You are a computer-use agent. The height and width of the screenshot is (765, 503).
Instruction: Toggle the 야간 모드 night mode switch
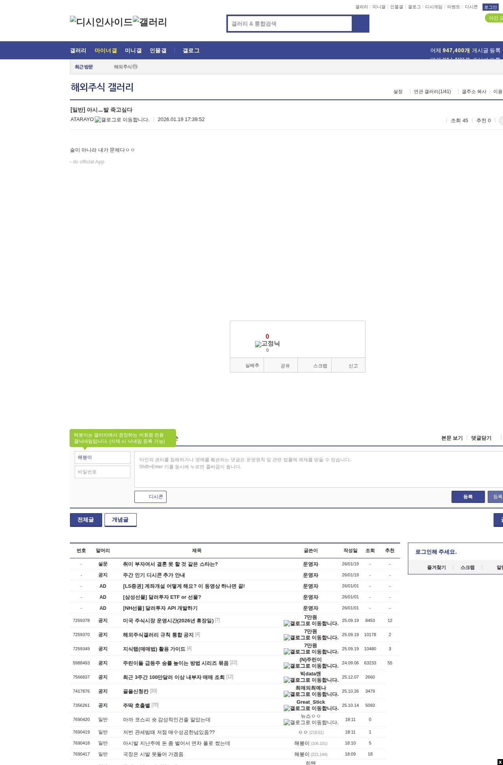click(x=494, y=18)
